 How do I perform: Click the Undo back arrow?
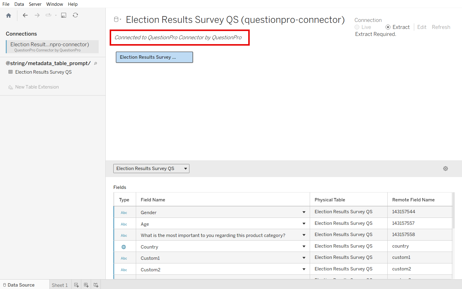click(x=25, y=15)
